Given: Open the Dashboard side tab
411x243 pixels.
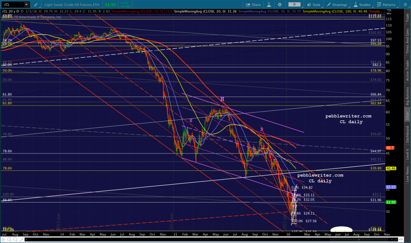Looking at the screenshot, I should coord(407,134).
